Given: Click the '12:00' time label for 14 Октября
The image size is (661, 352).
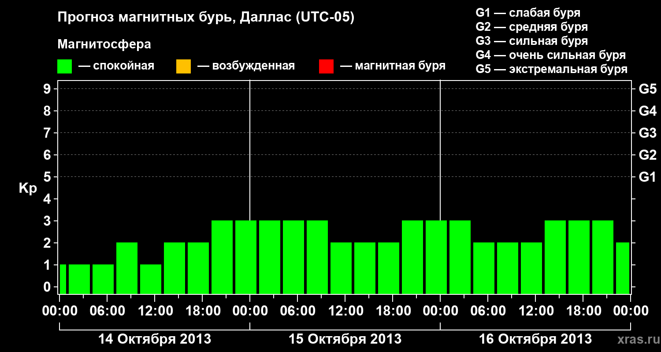Looking at the screenshot, I should click(155, 311).
